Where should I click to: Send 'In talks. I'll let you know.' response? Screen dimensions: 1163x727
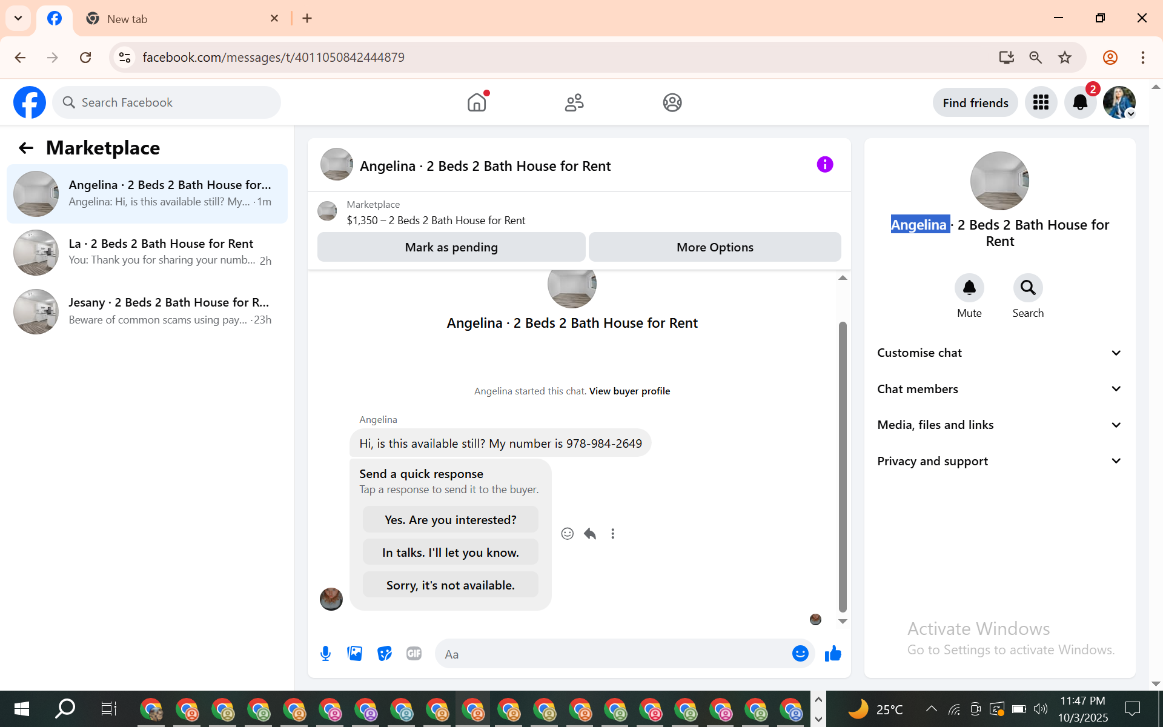tap(451, 553)
